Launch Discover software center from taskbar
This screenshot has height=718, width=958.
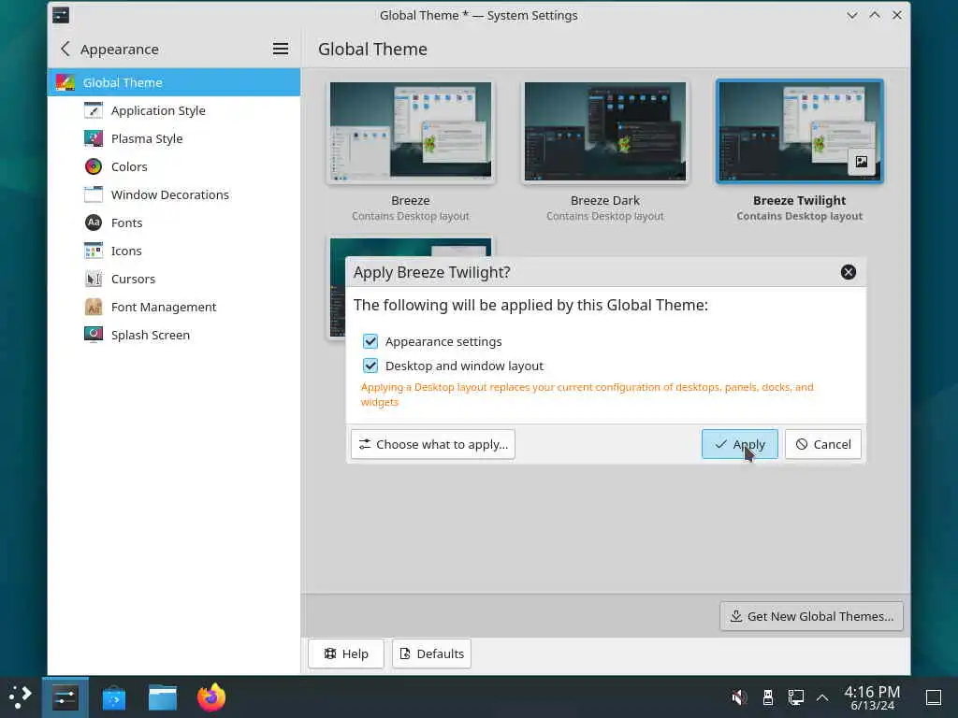[113, 697]
